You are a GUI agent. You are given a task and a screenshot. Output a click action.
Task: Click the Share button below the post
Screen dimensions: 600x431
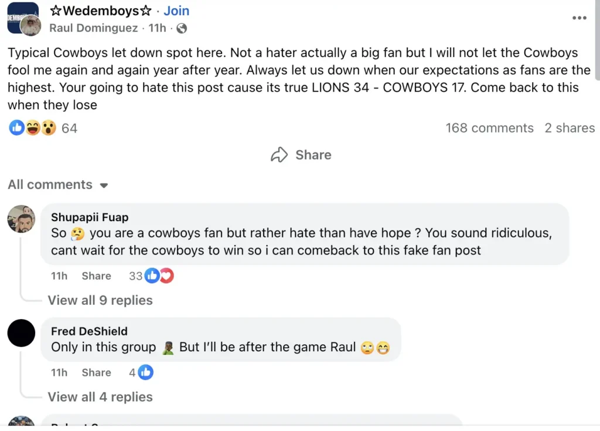301,155
